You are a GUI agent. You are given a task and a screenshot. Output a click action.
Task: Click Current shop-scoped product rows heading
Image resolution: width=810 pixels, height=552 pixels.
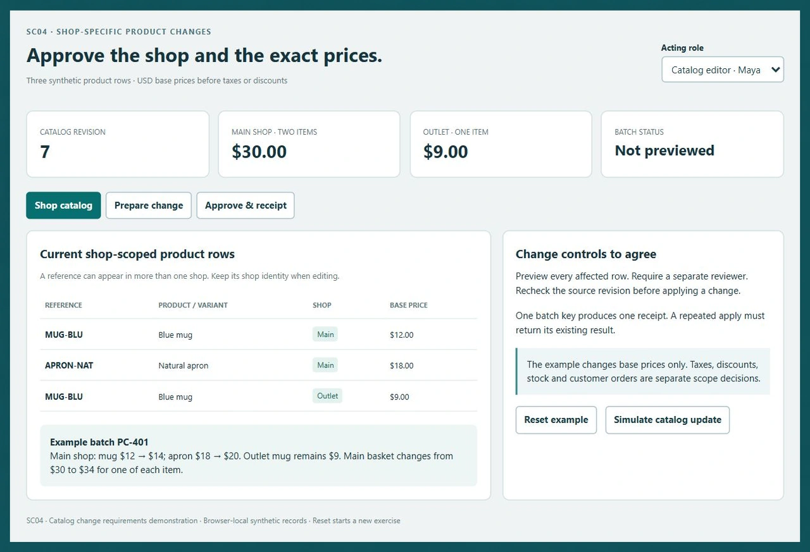(x=137, y=254)
